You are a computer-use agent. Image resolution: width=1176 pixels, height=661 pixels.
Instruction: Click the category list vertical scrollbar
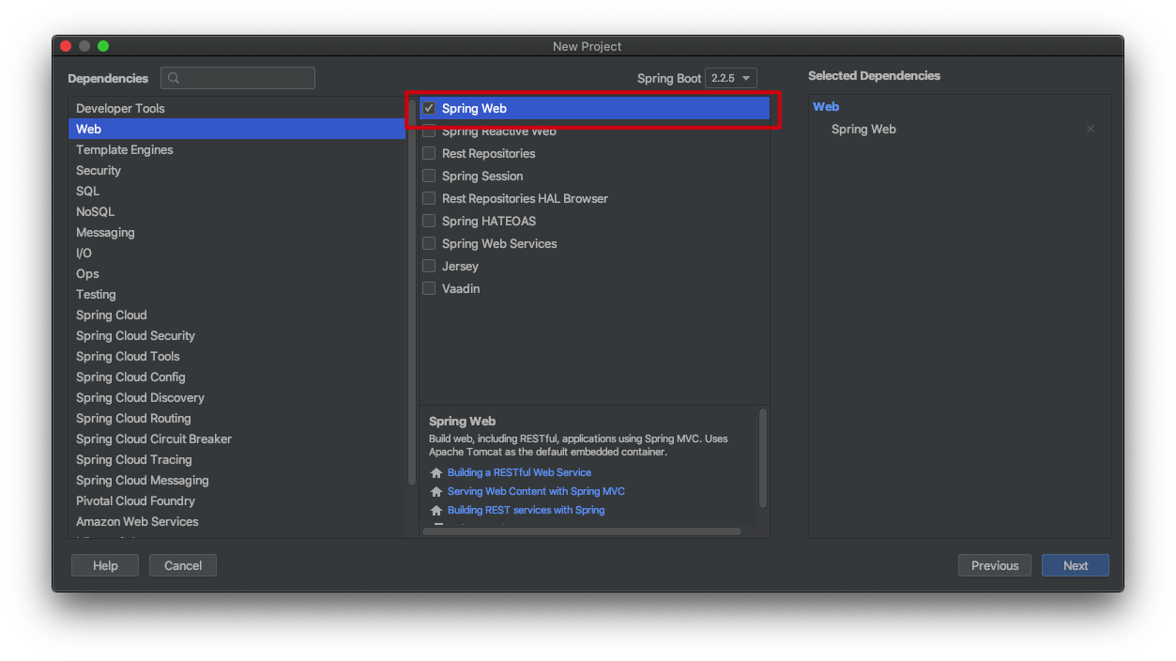click(412, 291)
